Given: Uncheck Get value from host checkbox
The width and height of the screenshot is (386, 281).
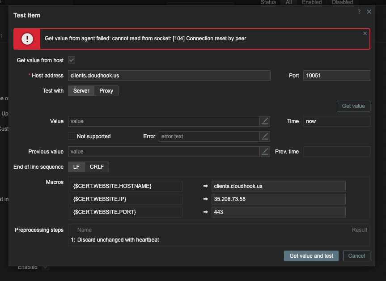Looking at the screenshot, I should pyautogui.click(x=72, y=60).
